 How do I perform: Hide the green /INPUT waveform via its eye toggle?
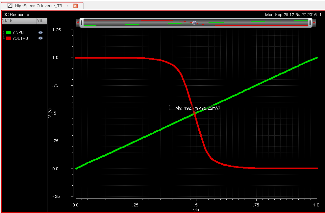coord(40,32)
